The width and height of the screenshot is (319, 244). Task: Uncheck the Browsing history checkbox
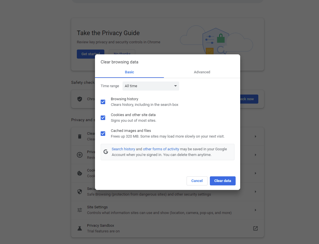point(103,102)
